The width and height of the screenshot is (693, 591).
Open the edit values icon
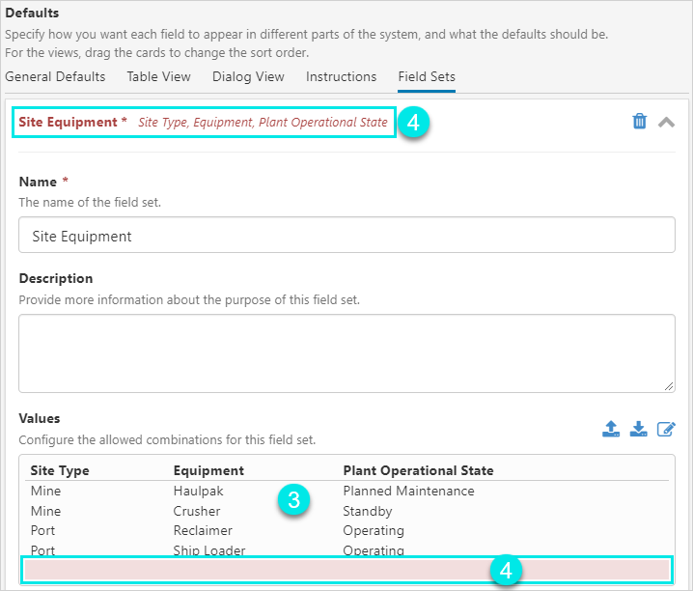(x=666, y=429)
